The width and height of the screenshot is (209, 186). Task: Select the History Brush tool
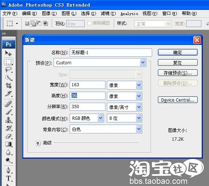[8, 128]
